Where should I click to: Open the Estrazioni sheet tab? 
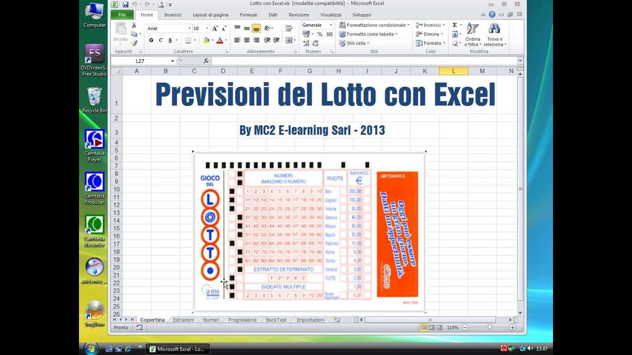tap(183, 320)
